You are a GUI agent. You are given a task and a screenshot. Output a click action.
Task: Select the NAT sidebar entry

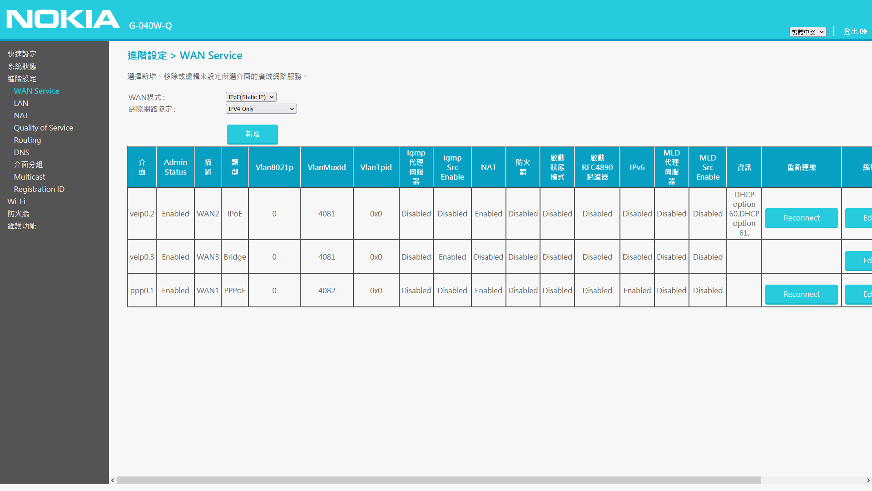[x=21, y=115]
